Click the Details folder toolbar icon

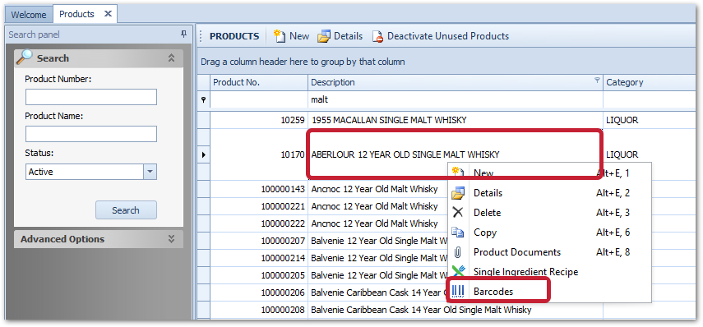click(x=323, y=36)
